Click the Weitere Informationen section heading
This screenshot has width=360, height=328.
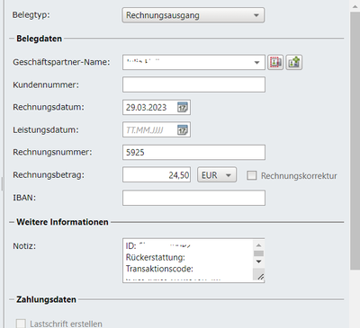tap(62, 222)
